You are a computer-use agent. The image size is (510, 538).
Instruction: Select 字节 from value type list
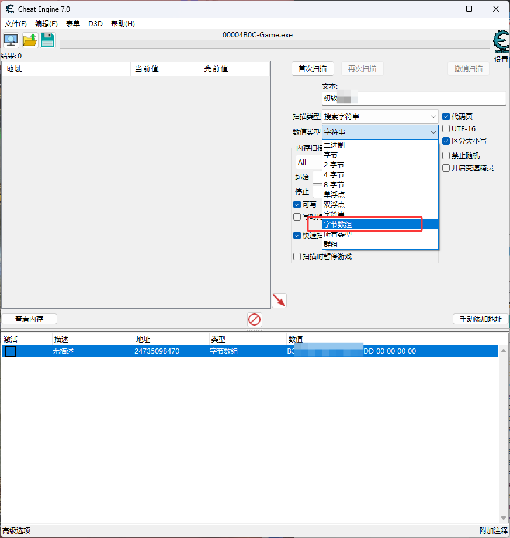pos(380,155)
